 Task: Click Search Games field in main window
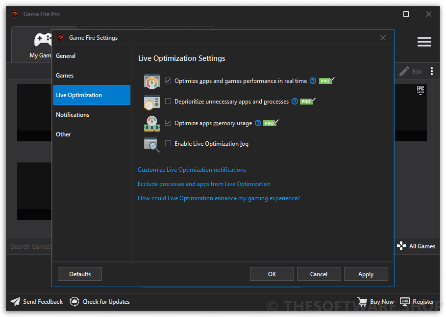pos(31,246)
